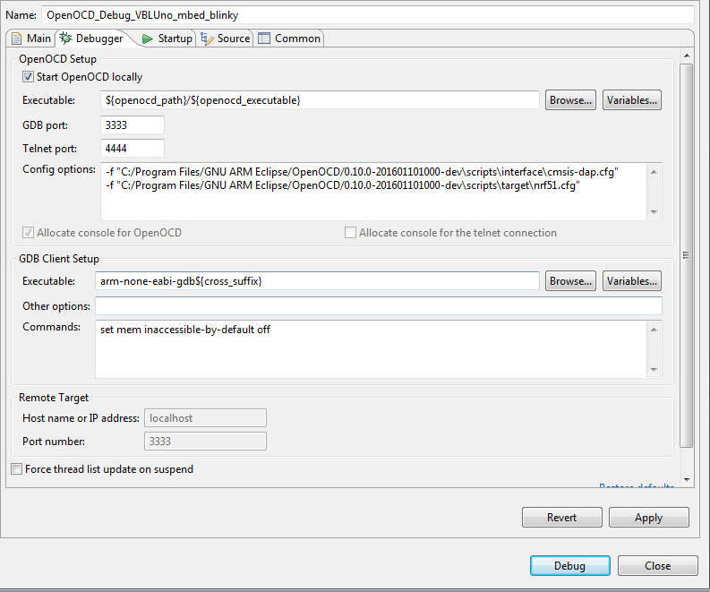Enable Allocate console for the telnet connection

click(x=350, y=232)
